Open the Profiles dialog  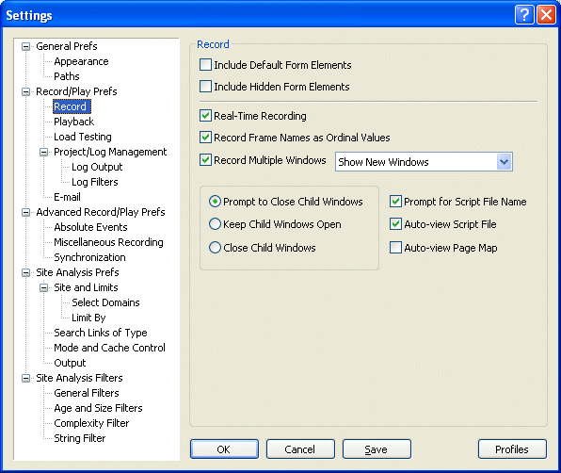click(x=512, y=449)
